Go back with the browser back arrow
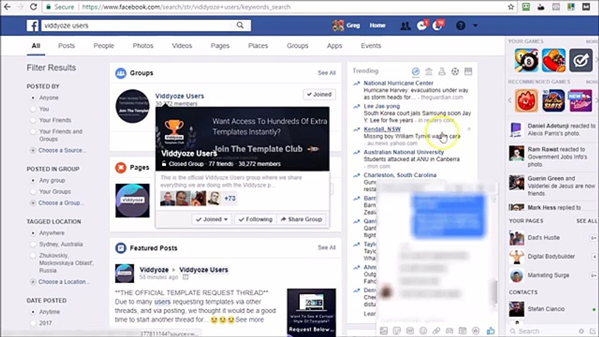This screenshot has height=337, width=599. point(7,7)
